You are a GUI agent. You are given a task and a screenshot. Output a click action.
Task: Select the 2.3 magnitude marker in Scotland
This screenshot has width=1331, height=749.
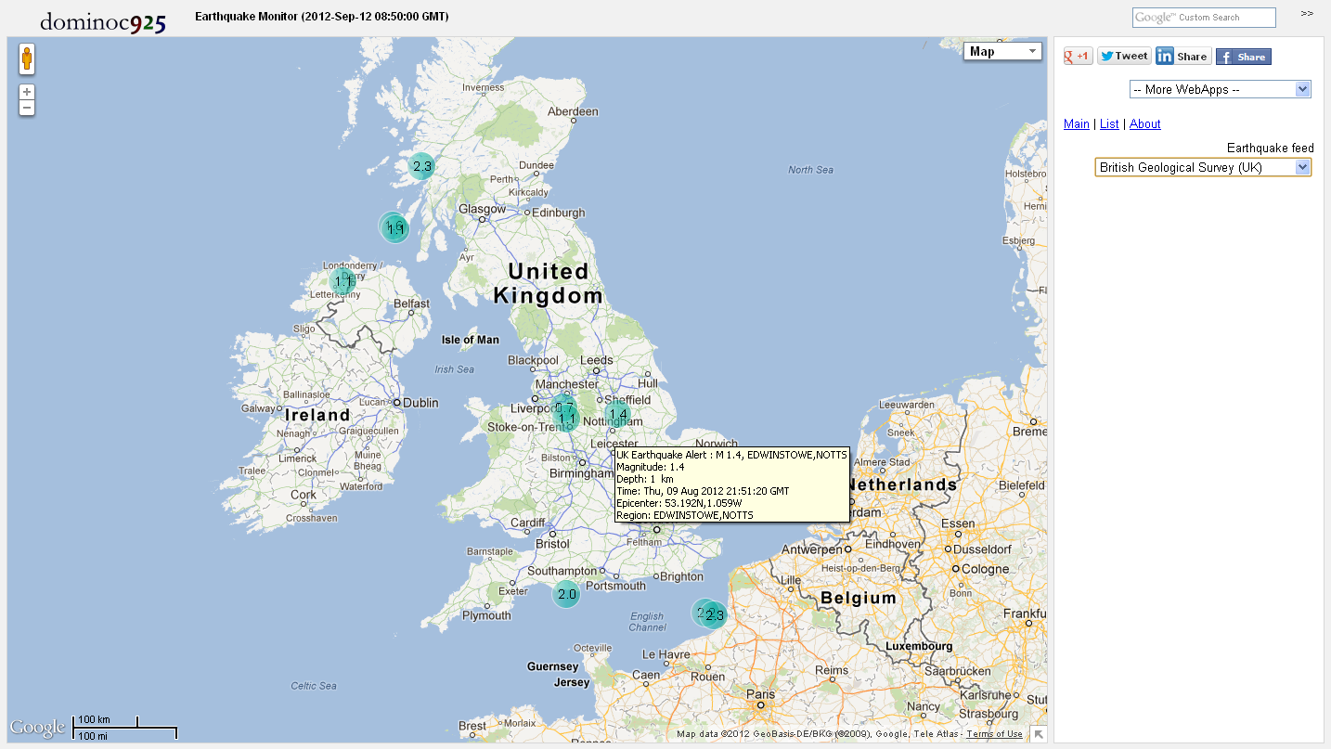click(422, 166)
